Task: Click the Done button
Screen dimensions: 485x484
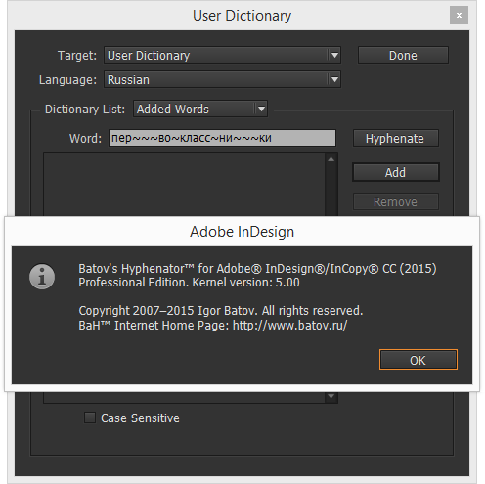Action: (x=403, y=55)
